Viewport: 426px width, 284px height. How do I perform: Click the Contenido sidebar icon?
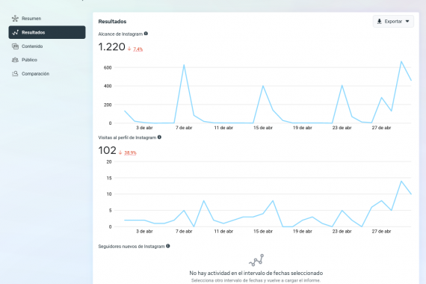15,46
